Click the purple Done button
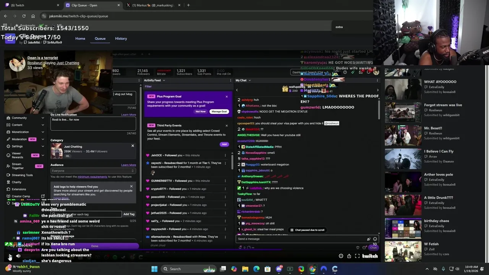Screen dimensions: 489x275 click(94, 246)
